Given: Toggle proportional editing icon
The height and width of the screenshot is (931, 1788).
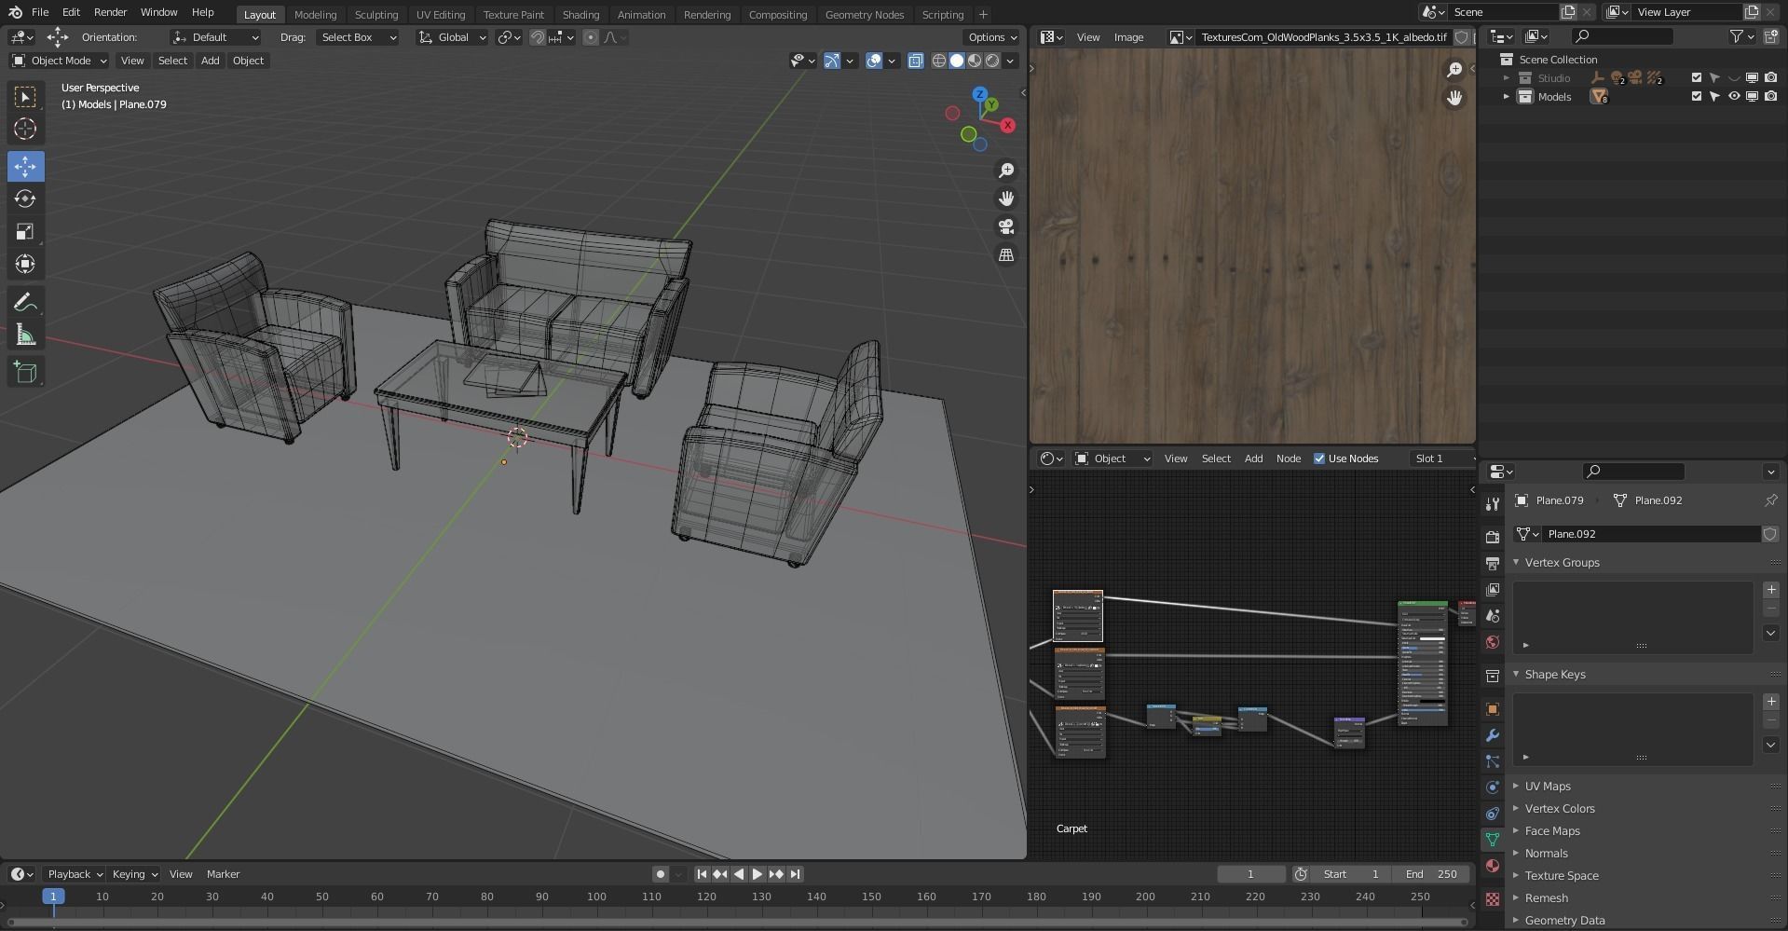Looking at the screenshot, I should tap(591, 37).
